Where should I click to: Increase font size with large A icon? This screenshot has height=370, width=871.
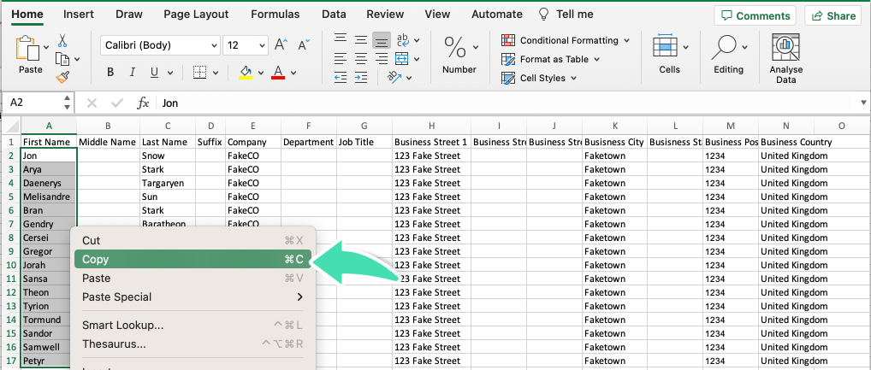click(x=281, y=45)
